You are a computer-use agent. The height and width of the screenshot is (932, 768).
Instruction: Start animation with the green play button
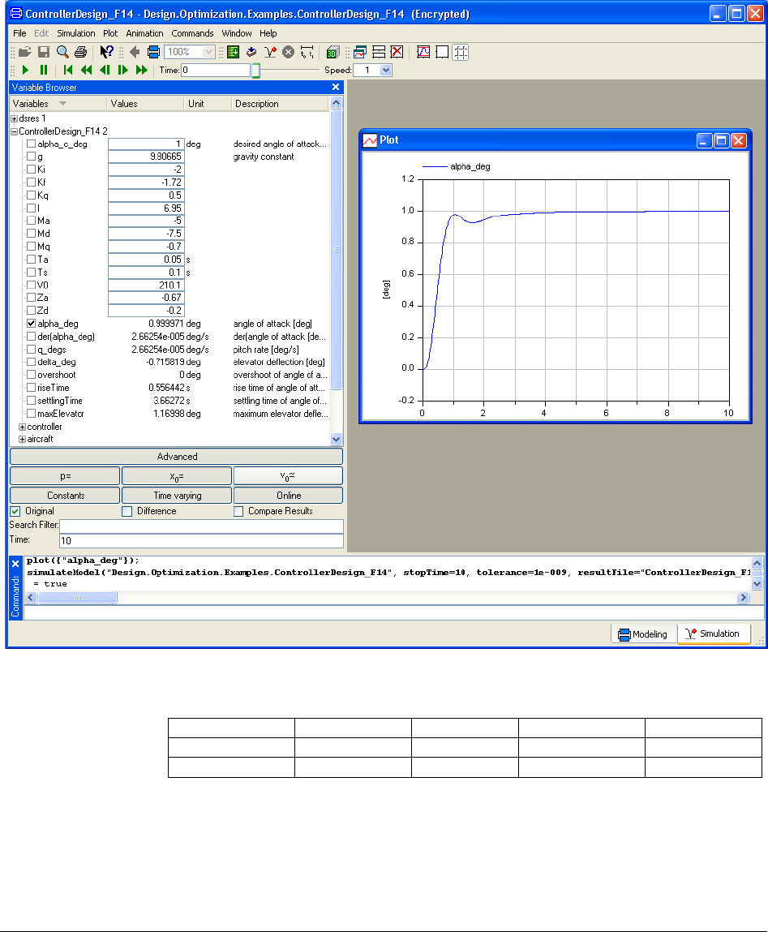pyautogui.click(x=25, y=70)
